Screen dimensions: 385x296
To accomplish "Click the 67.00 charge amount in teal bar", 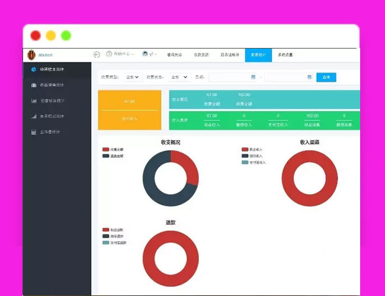I will pos(211,95).
